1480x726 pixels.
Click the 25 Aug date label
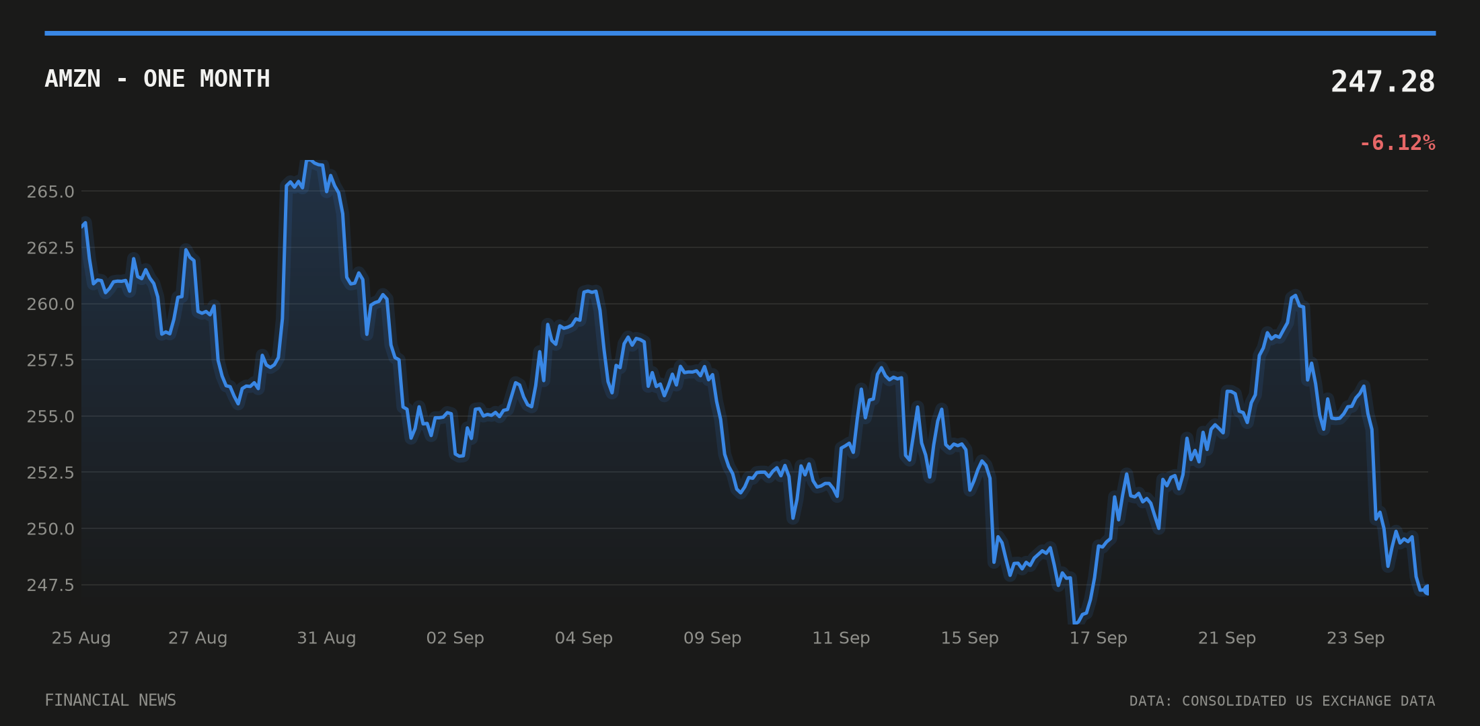(81, 638)
